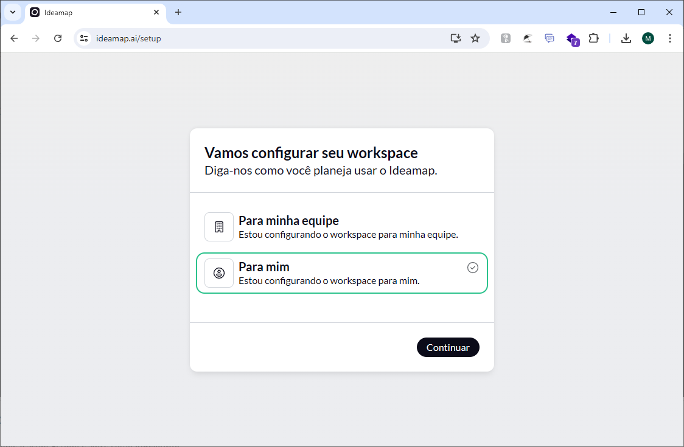This screenshot has width=684, height=447.
Task: Click 'Estou configurando o workspace para minha equipe.' text
Action: 348,235
